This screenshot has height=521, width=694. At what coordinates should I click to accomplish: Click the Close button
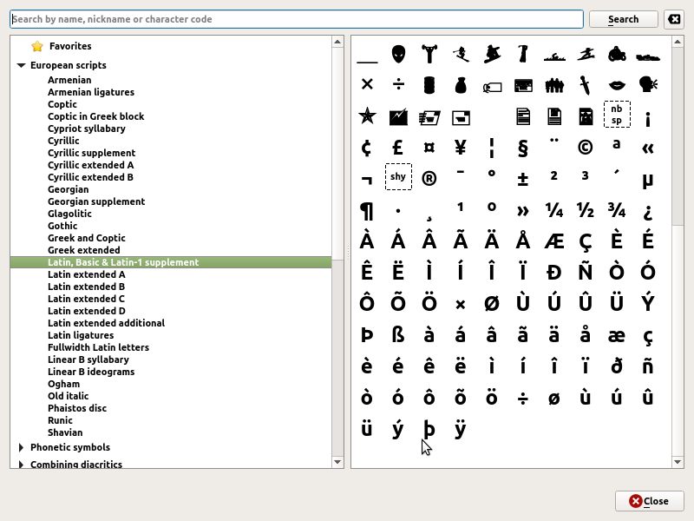click(649, 501)
